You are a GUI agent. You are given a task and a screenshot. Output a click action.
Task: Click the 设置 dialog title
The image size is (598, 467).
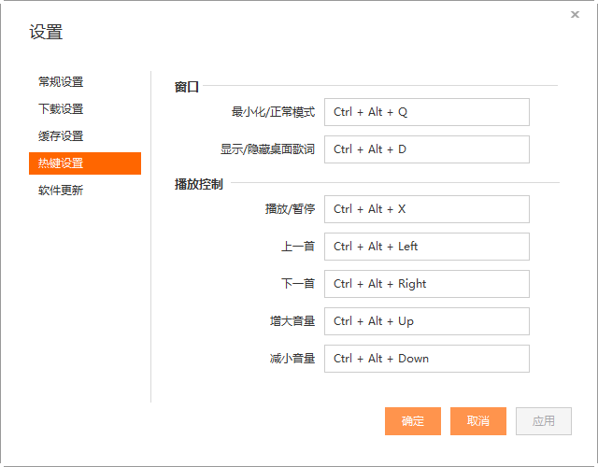pyautogui.click(x=46, y=33)
